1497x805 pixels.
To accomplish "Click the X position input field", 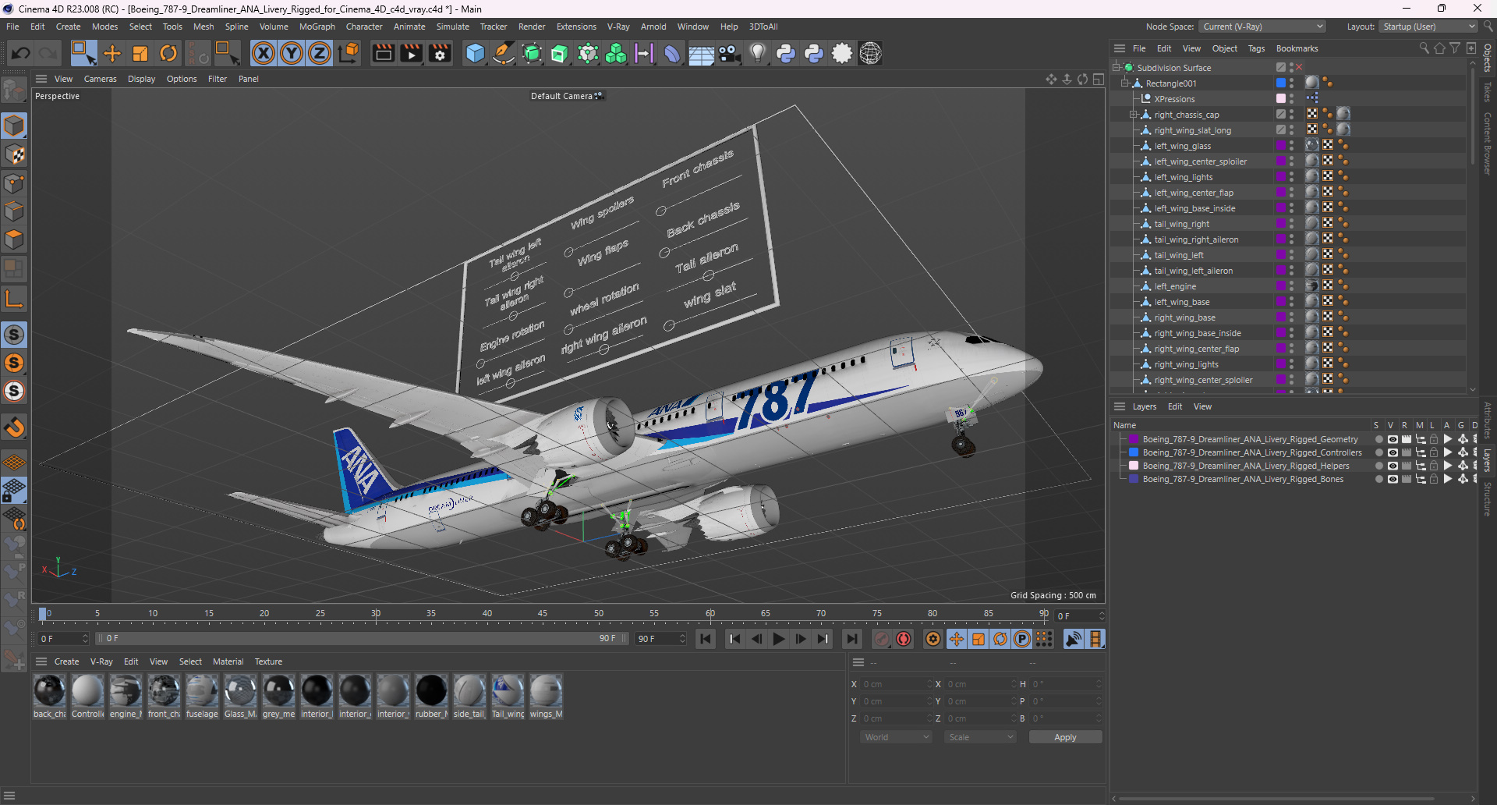I will pos(895,684).
